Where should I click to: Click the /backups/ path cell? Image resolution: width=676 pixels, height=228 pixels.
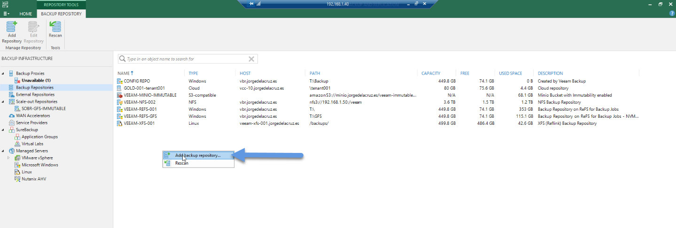[319, 123]
